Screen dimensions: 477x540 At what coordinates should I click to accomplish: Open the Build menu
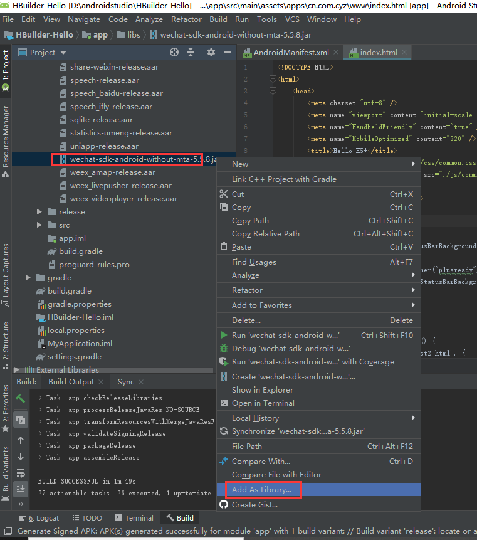(x=218, y=19)
